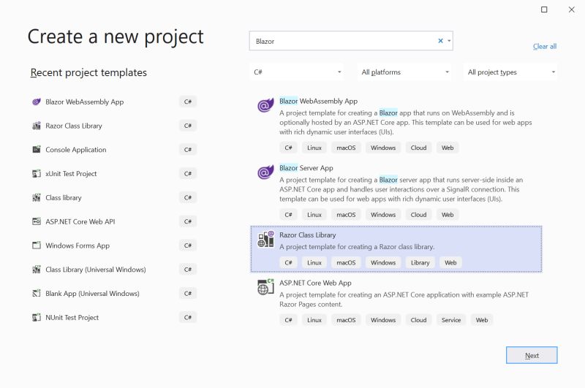The image size is (585, 388).
Task: Click the Windows Forms App icon
Action: (36, 246)
